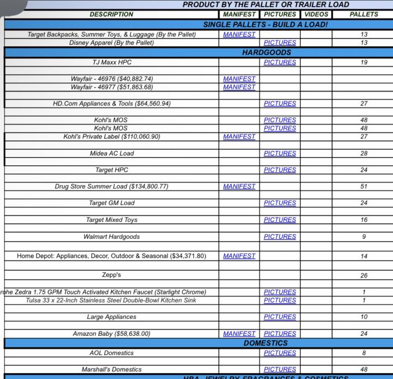Image resolution: width=393 pixels, height=379 pixels.
Task: Open PICTURES link for Walmart Hardgoods
Action: click(x=279, y=237)
